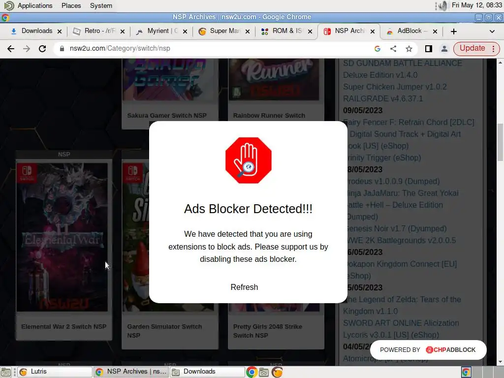The width and height of the screenshot is (504, 378).
Task: Open the Rainbow Runner Switch link
Action: pos(269,115)
